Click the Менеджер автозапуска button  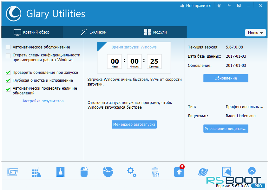[134, 125]
